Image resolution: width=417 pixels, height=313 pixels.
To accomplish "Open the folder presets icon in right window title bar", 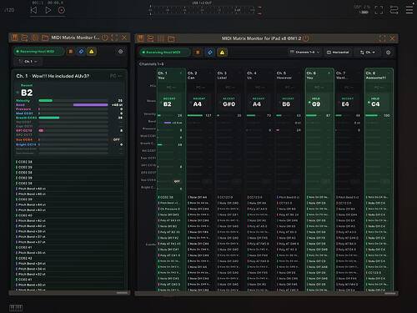I will point(171,38).
